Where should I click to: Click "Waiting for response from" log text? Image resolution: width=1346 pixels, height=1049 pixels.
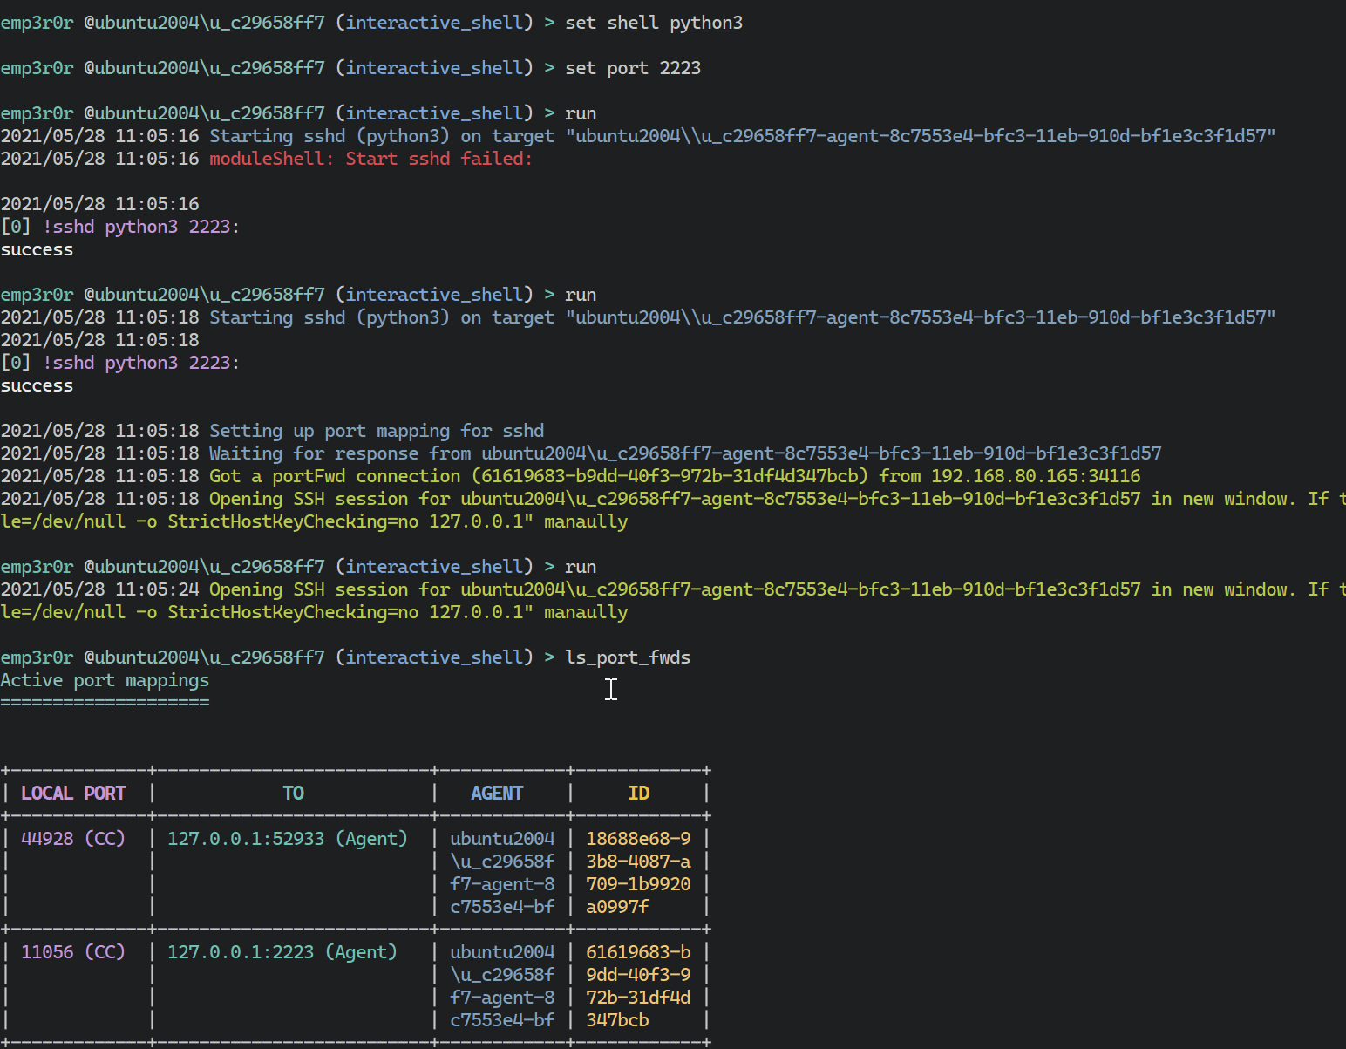pyautogui.click(x=340, y=453)
